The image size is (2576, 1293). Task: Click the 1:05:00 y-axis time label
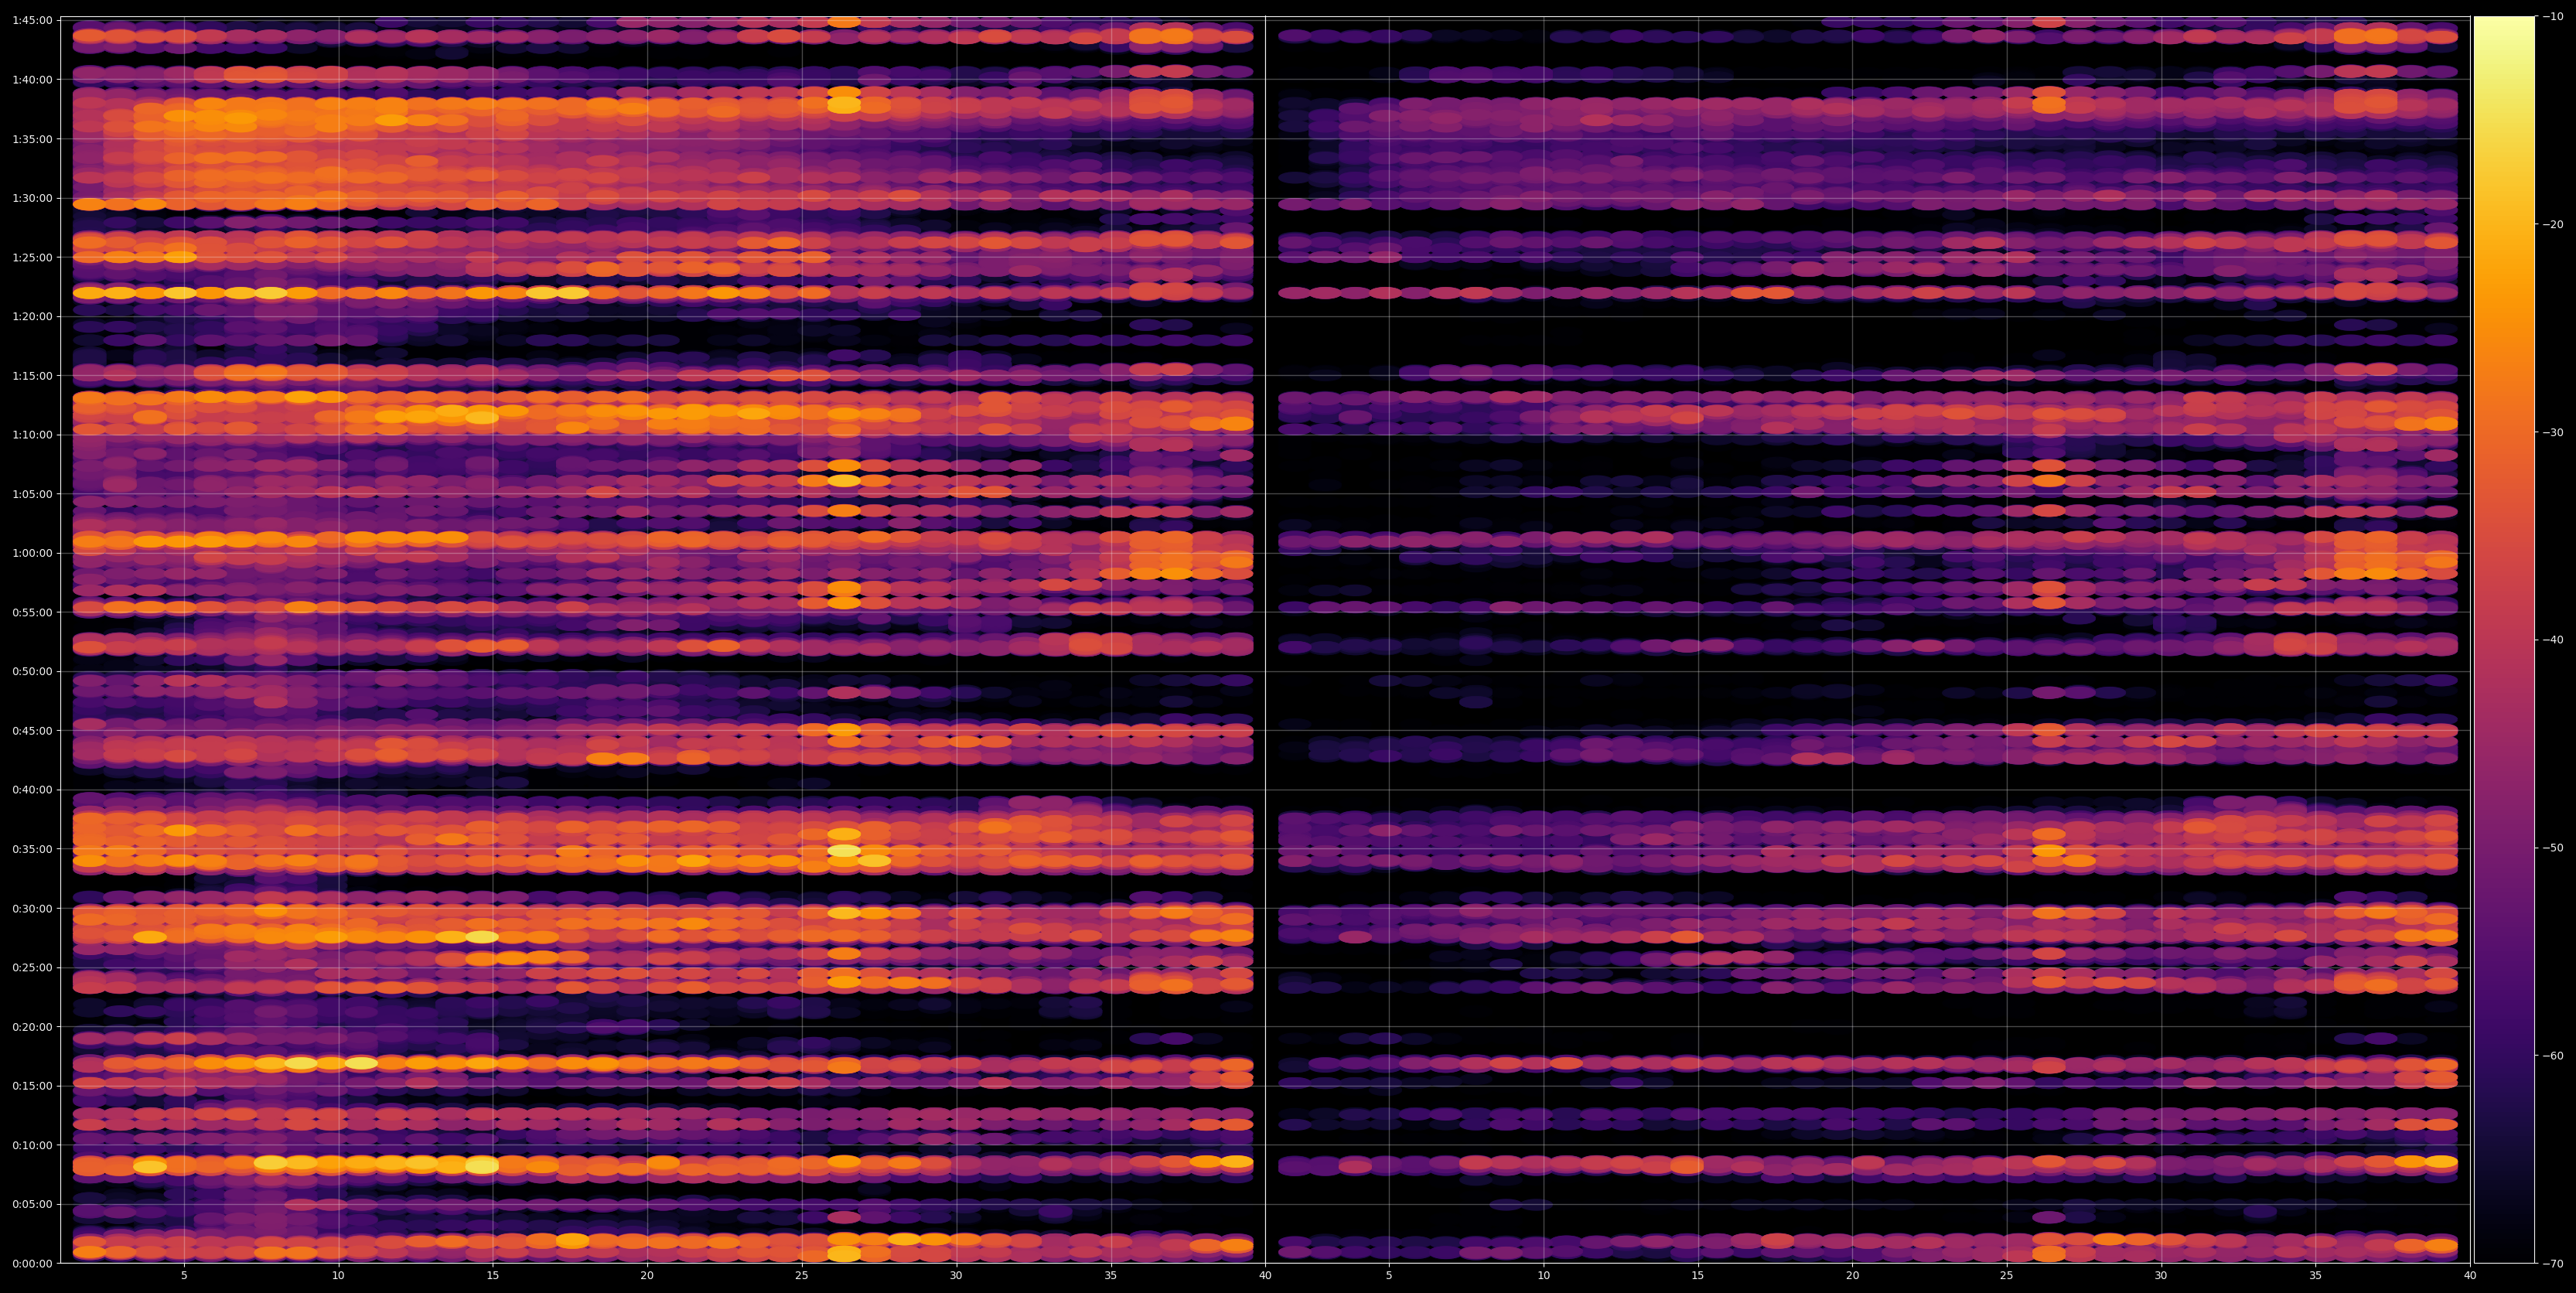tap(32, 494)
